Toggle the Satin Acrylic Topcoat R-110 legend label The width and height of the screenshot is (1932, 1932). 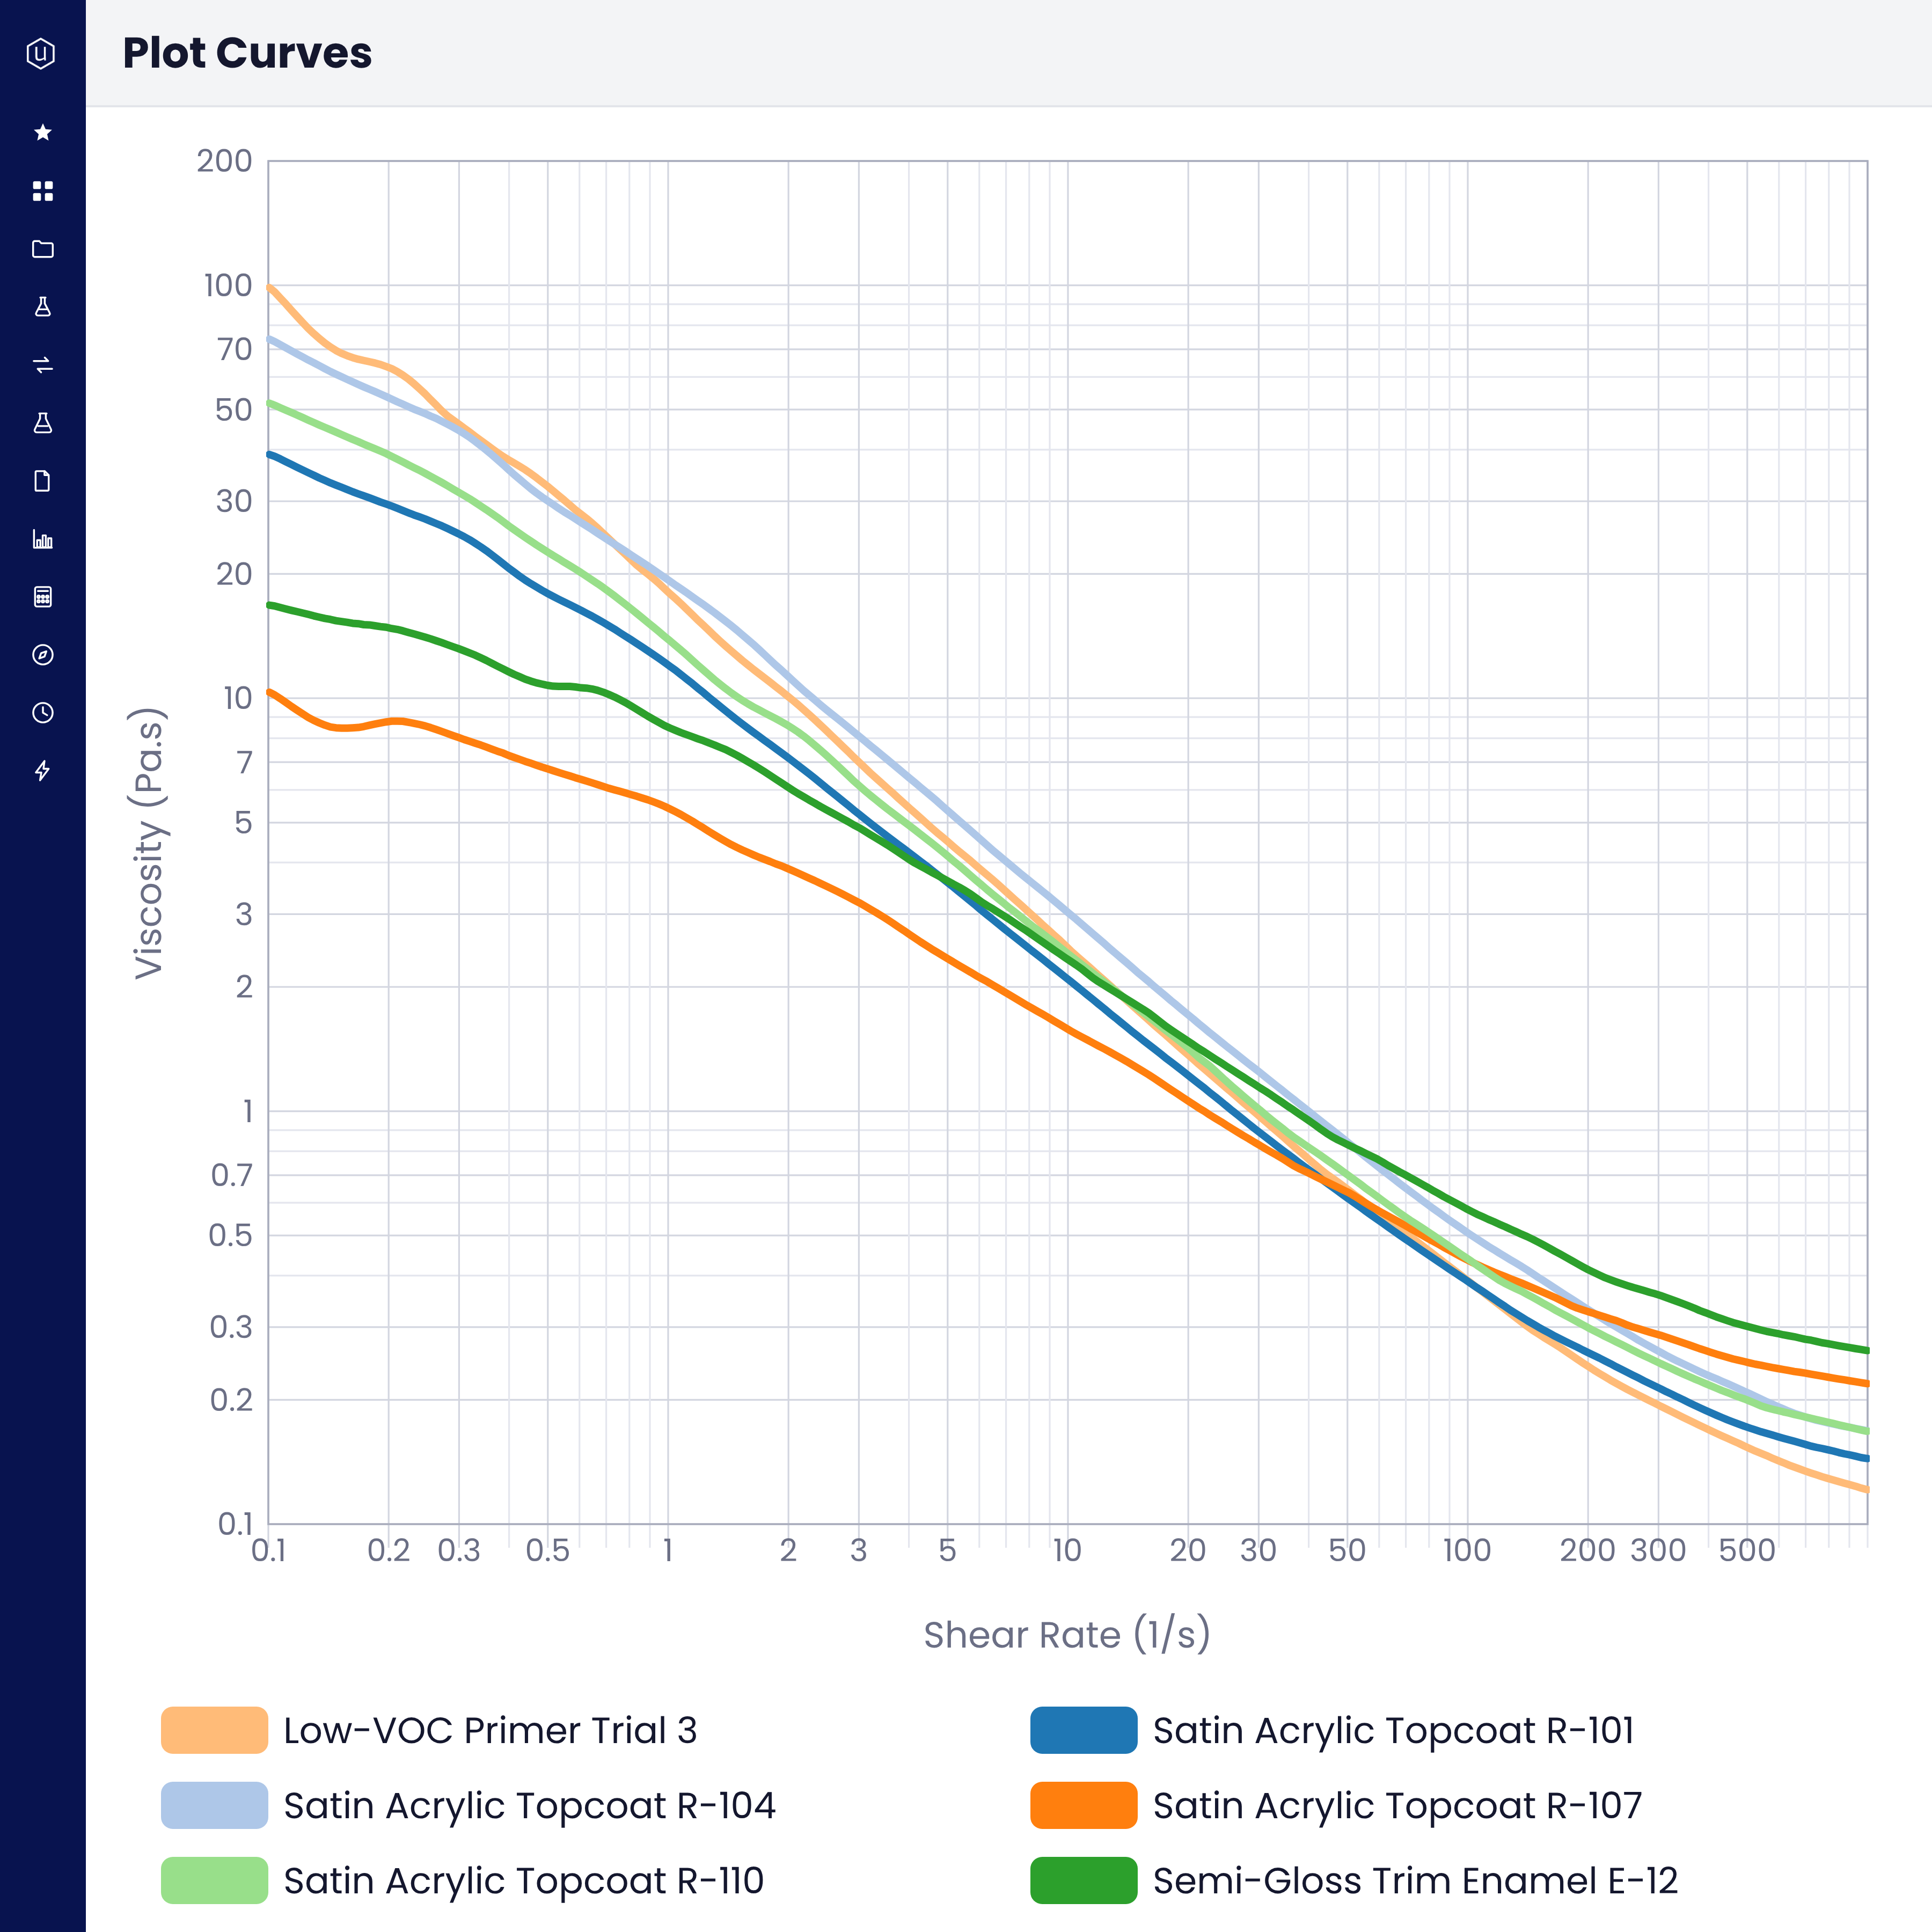coord(524,1880)
